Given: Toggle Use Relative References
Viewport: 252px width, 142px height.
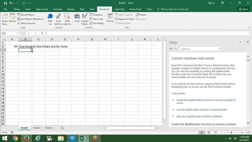Looking at the screenshot, I should (31, 19).
